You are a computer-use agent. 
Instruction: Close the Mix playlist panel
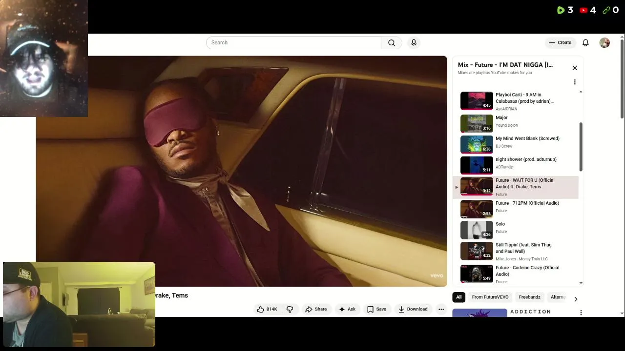click(575, 68)
